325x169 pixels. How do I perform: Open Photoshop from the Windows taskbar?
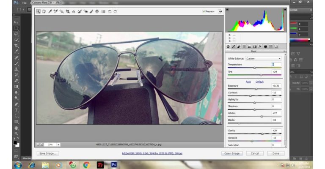(113, 165)
